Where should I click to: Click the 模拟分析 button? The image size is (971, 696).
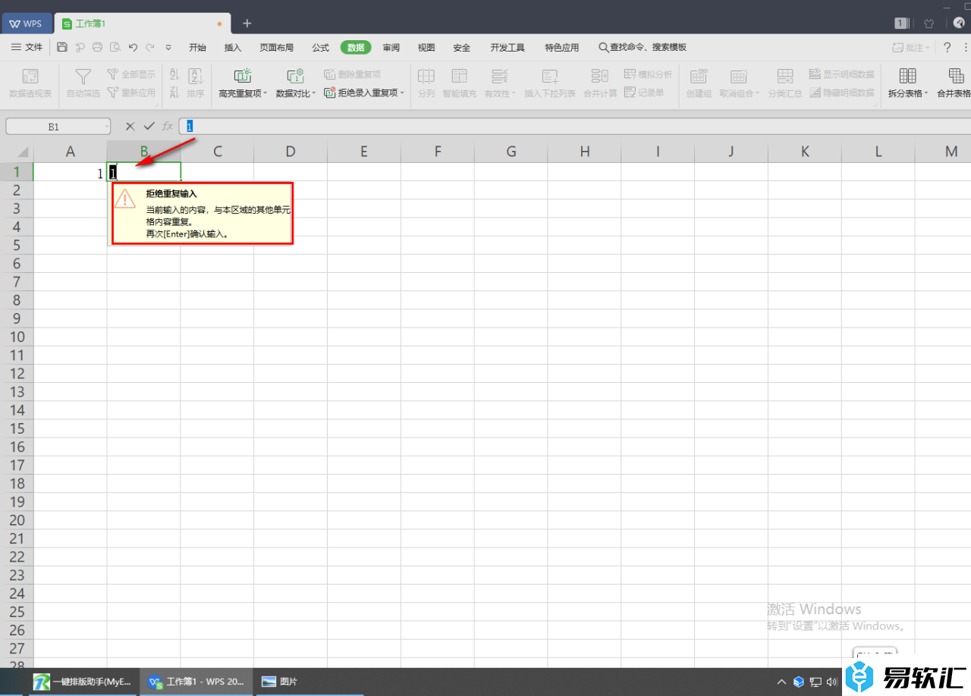tap(648, 74)
